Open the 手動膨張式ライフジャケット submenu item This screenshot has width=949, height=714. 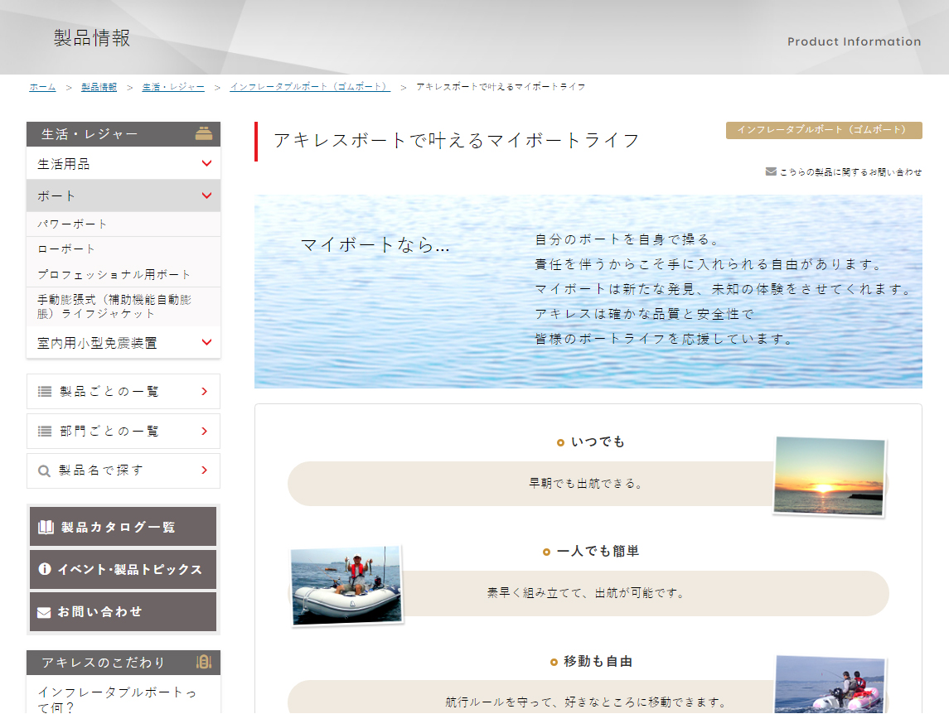[123, 306]
